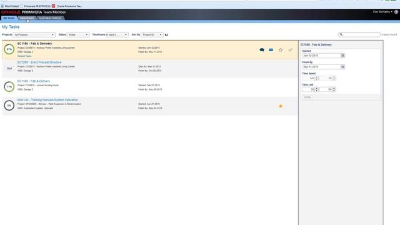Image resolution: width=400 pixels, height=225 pixels.
Task: Toggle sort order icon beside Sort By
Action: tap(166, 35)
